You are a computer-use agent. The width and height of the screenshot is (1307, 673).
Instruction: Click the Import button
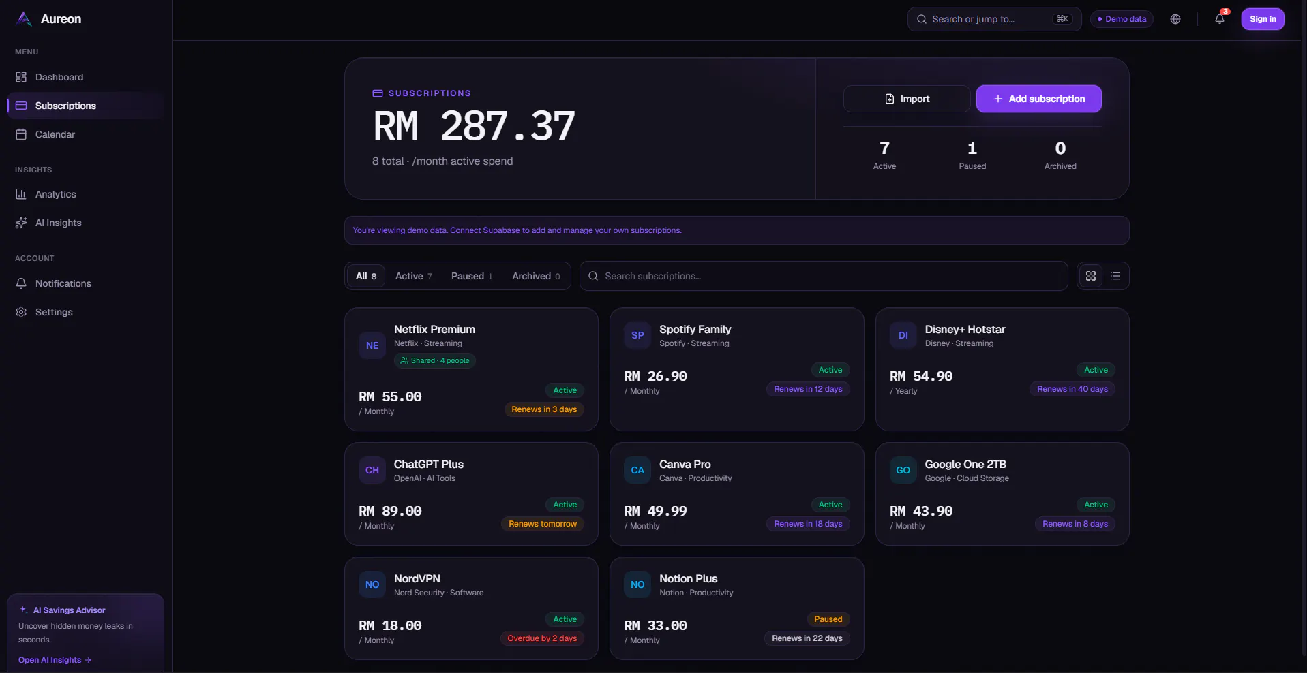[x=907, y=99]
